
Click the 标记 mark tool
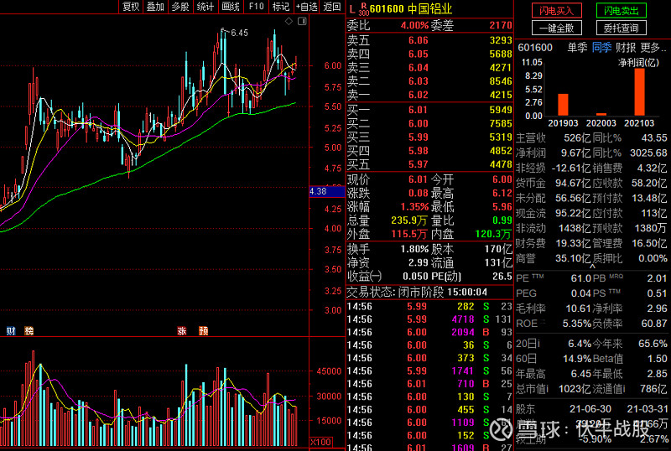coord(281,7)
